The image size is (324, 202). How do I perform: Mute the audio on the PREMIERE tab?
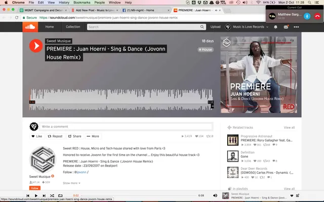pos(216,10)
